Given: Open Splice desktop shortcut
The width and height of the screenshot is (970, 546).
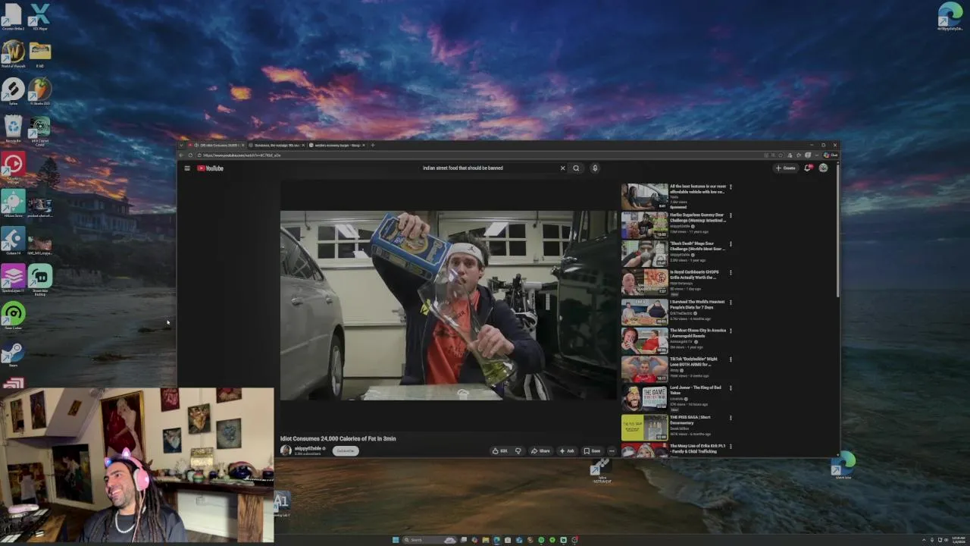Looking at the screenshot, I should point(13,91).
